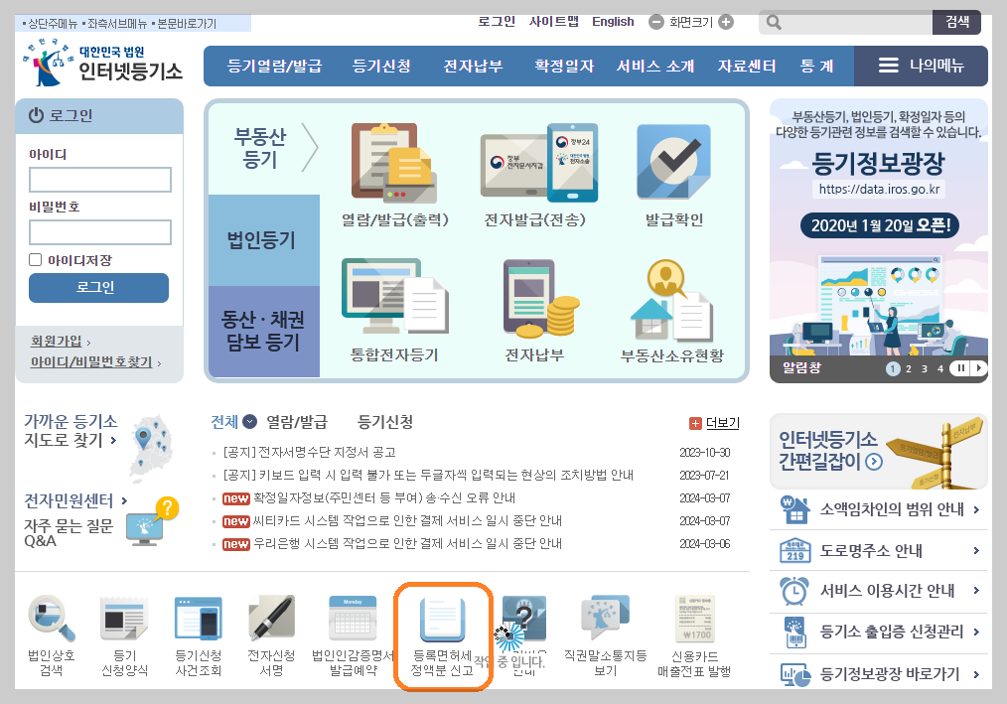Open 서비스 이용시간 안내 clock icon
The image size is (1007, 704).
[x=794, y=591]
